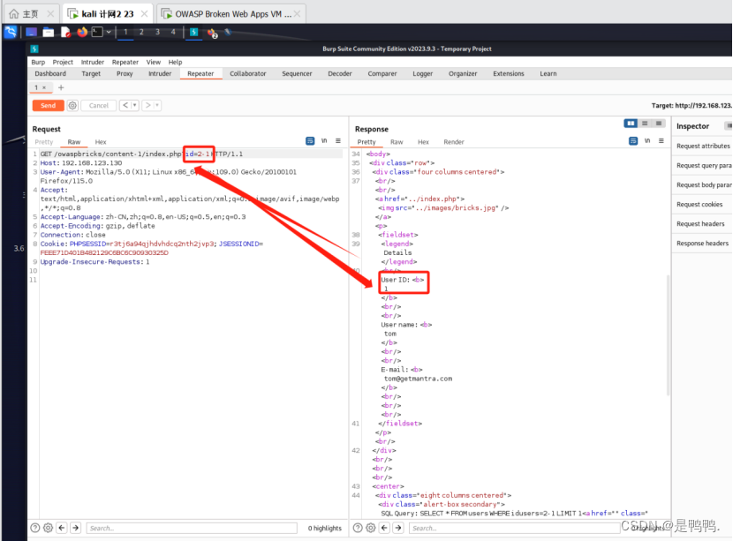This screenshot has width=733, height=541.
Task: Switch to workspace 4
Action: tap(173, 32)
